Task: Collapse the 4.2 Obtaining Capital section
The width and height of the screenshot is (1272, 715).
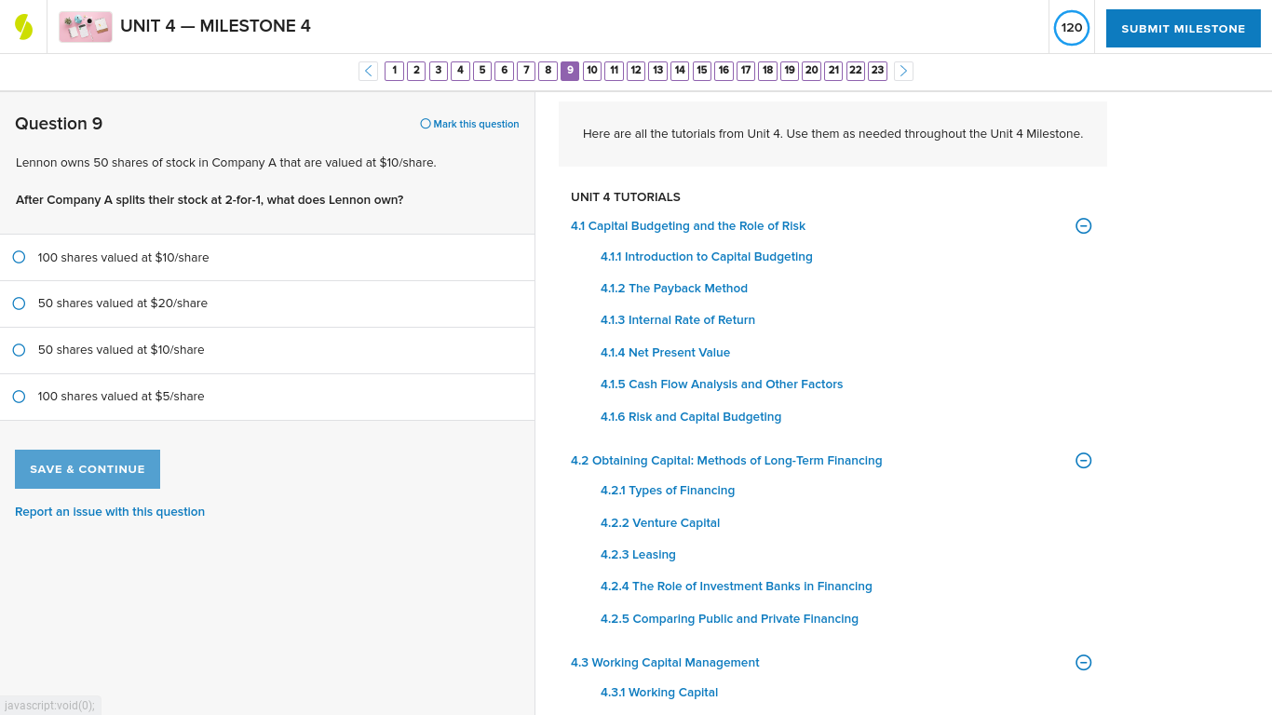Action: coord(1083,460)
